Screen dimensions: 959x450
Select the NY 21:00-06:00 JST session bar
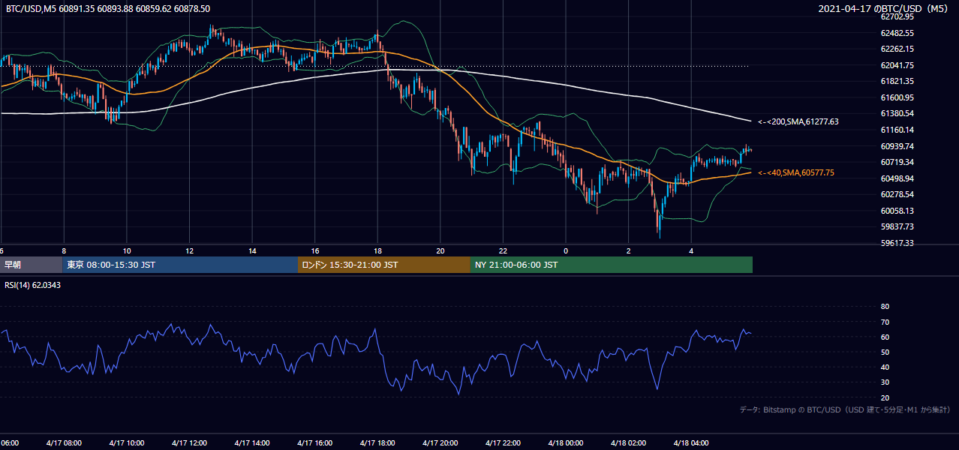pyautogui.click(x=612, y=265)
